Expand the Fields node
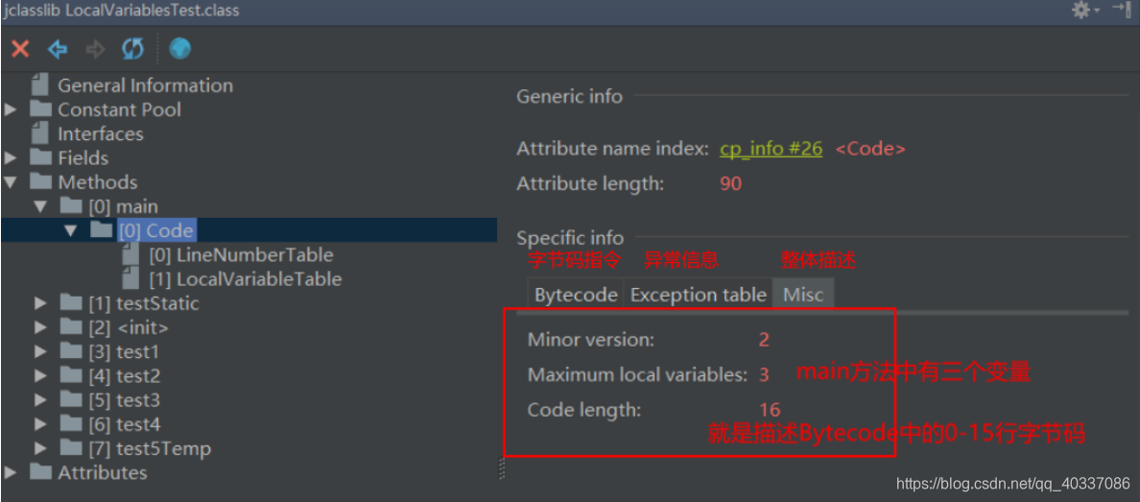 (10, 157)
